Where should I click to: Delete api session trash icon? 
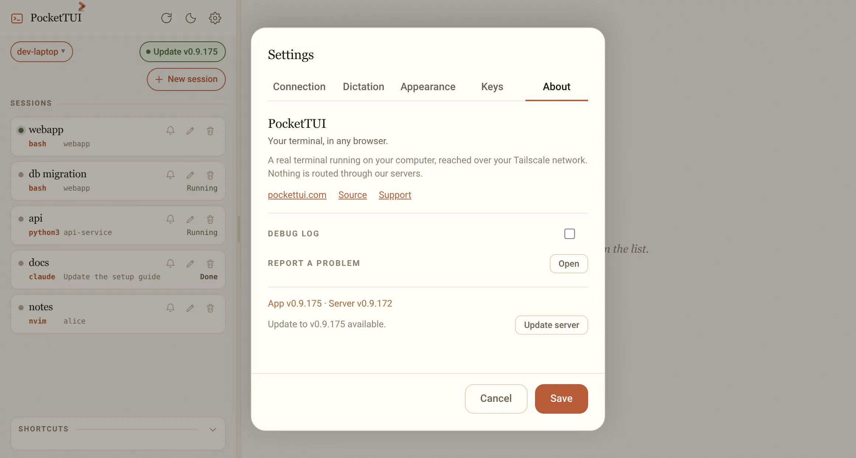tap(210, 219)
